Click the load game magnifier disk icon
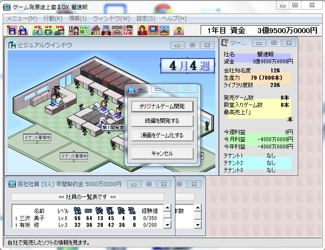 [x=23, y=30]
